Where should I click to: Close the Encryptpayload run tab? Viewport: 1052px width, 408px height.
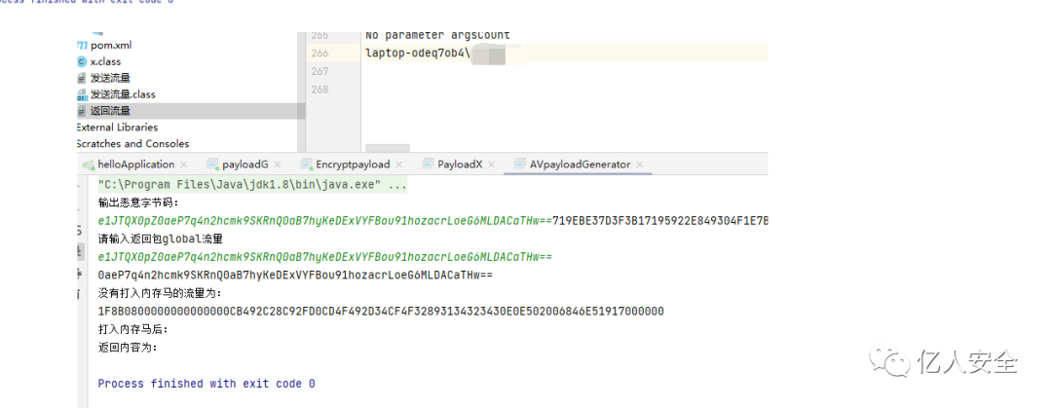(x=398, y=165)
